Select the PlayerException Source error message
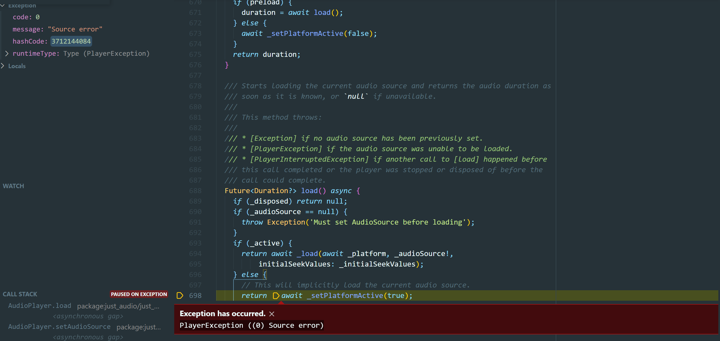720x341 pixels. pyautogui.click(x=251, y=325)
